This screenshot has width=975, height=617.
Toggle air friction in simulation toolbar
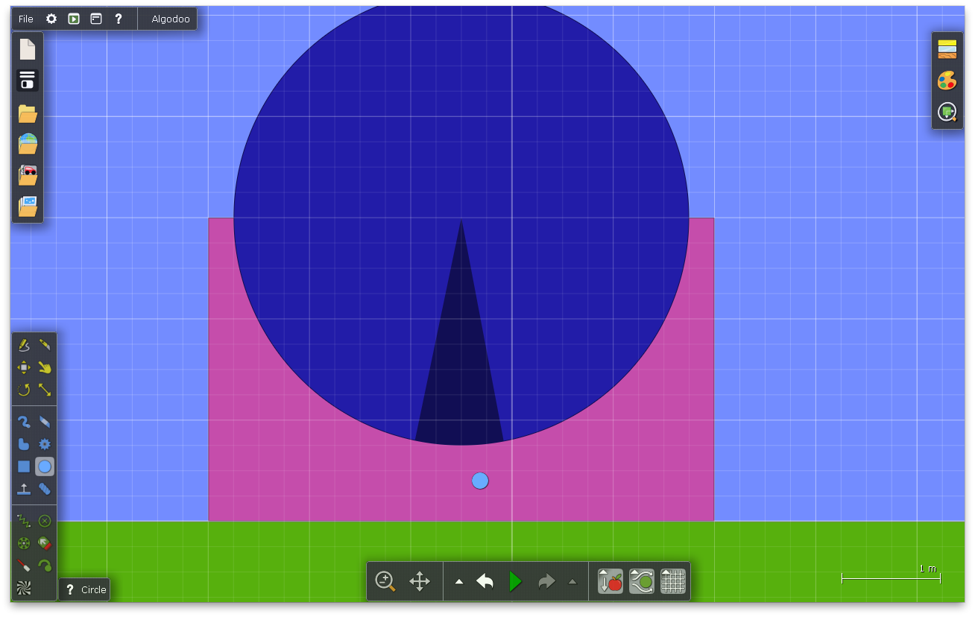pos(641,581)
